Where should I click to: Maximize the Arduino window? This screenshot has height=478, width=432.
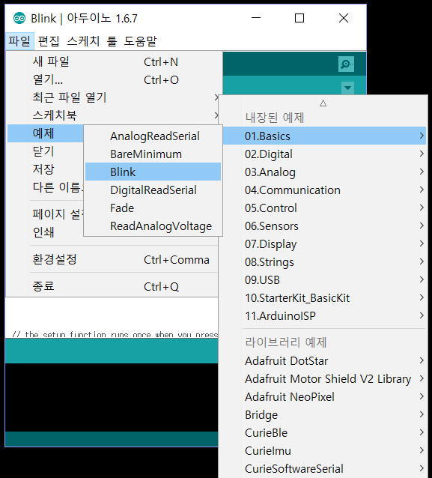pyautogui.click(x=299, y=18)
